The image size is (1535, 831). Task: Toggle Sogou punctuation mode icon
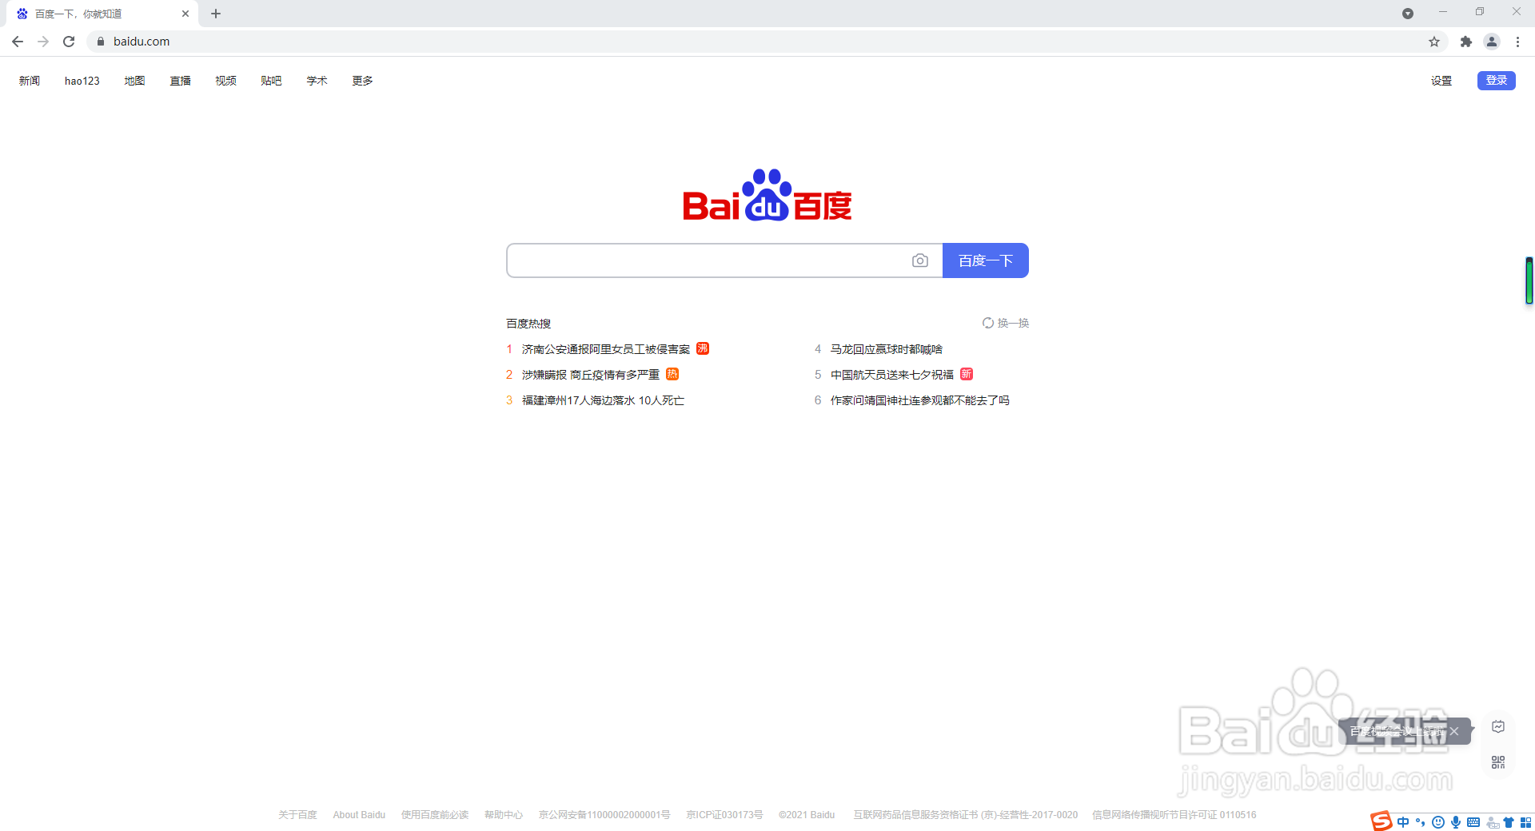(x=1421, y=822)
